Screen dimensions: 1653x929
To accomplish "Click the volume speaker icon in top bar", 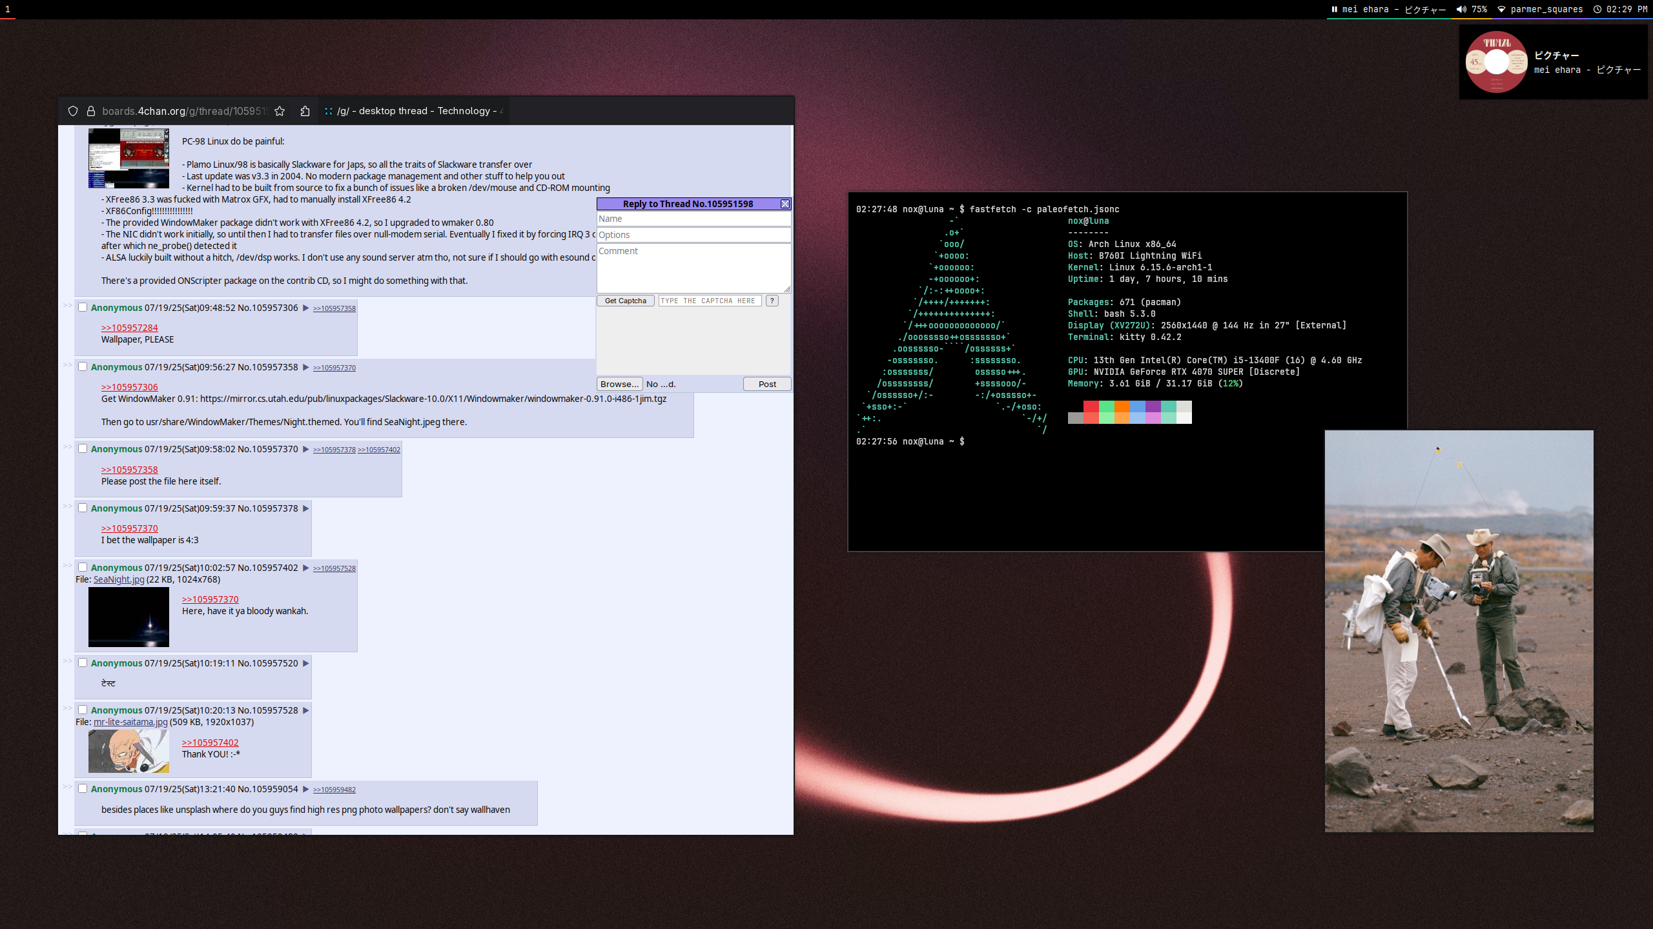I will pos(1461,9).
